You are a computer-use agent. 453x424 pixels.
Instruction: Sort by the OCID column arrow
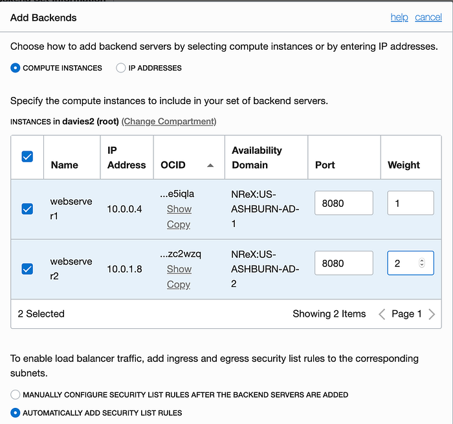coord(210,165)
